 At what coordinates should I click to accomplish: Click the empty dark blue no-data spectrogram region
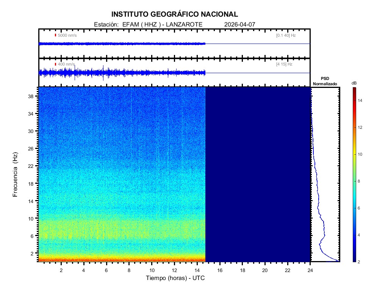[x=258, y=174]
